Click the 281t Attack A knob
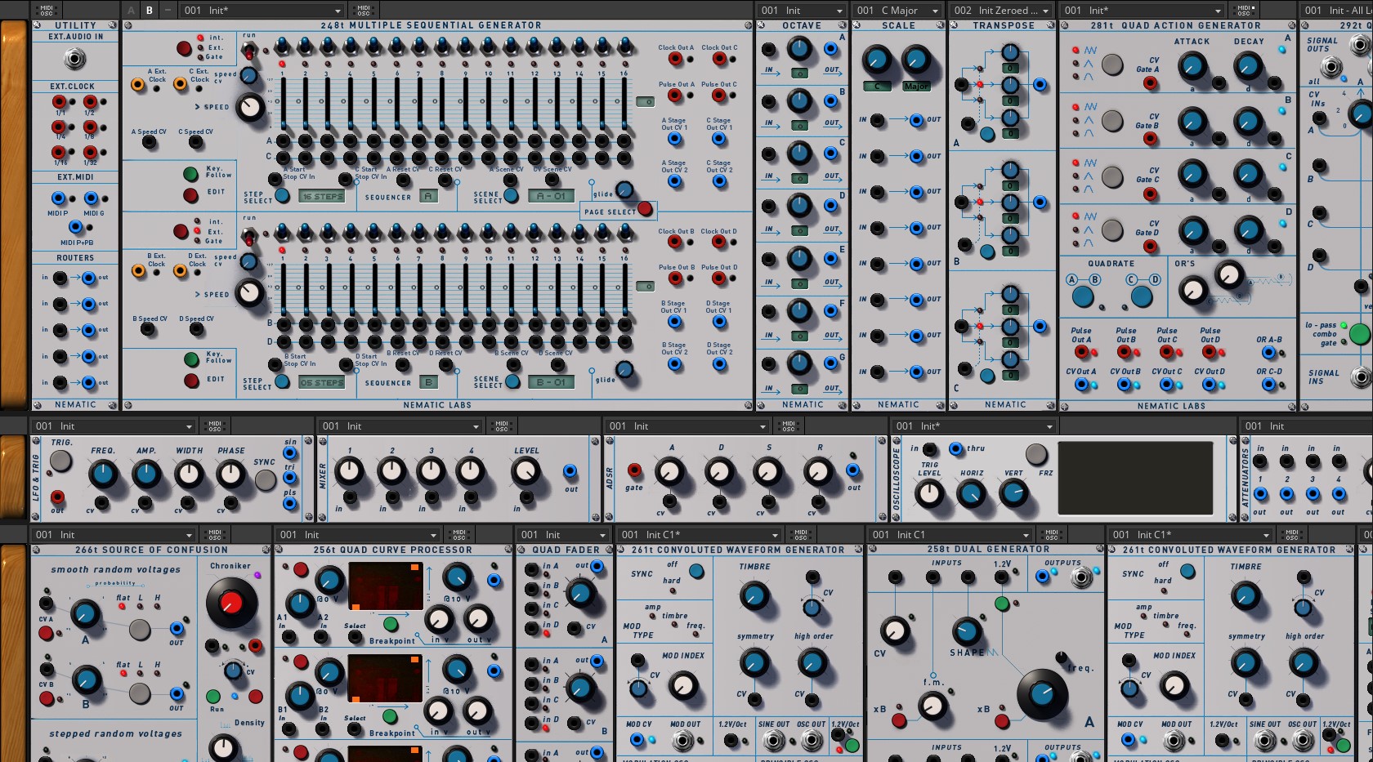 (1192, 65)
